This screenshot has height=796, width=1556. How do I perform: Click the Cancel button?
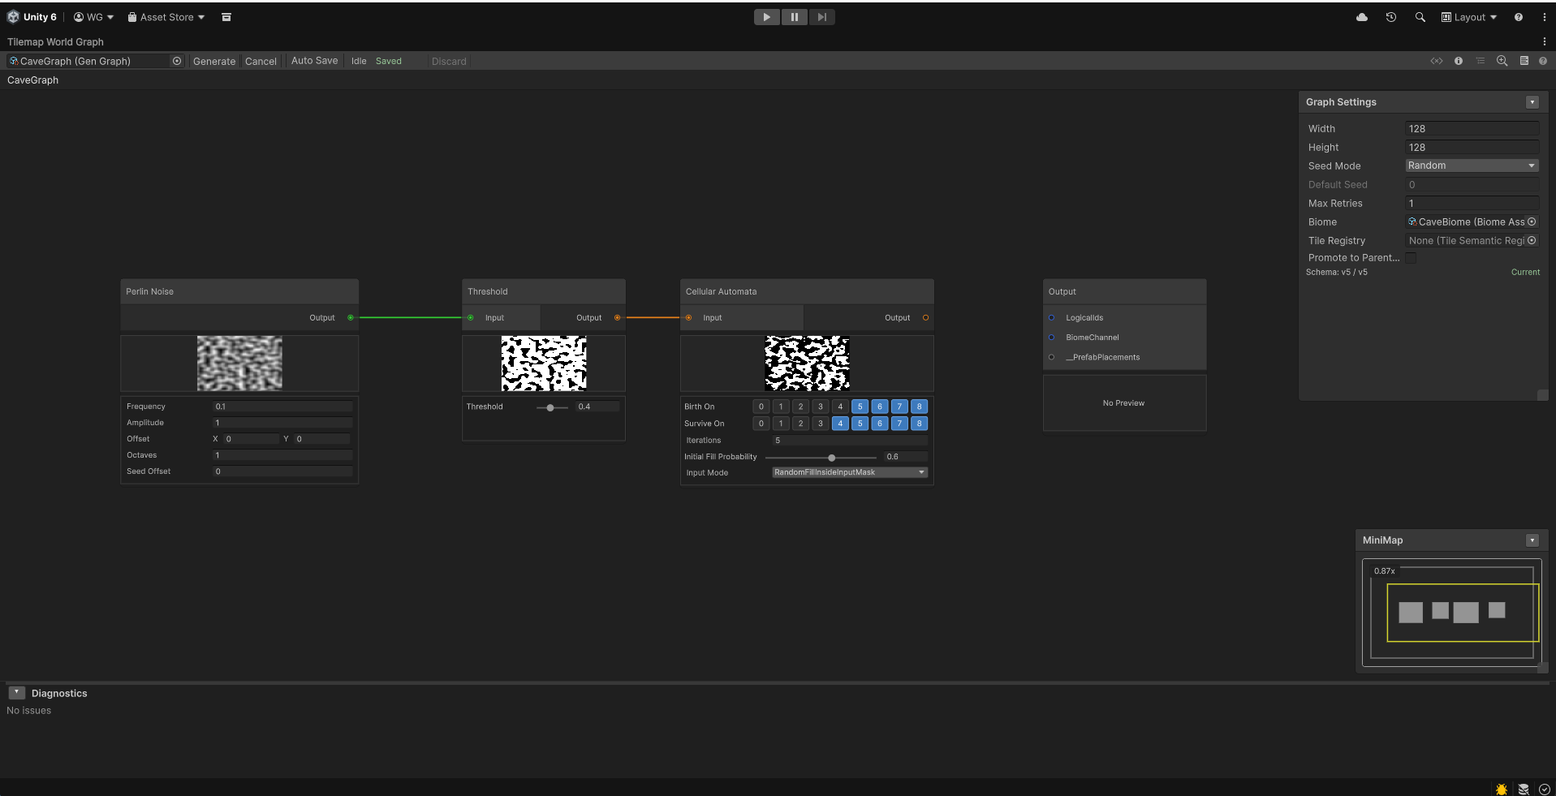click(x=261, y=61)
